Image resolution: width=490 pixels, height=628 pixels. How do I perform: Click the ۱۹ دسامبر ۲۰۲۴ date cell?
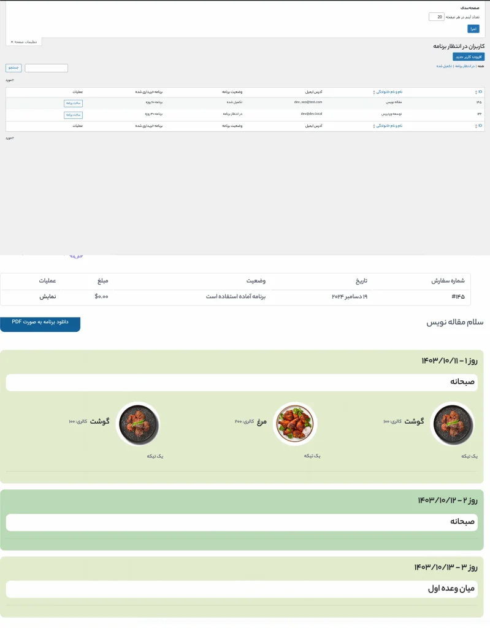(x=350, y=296)
